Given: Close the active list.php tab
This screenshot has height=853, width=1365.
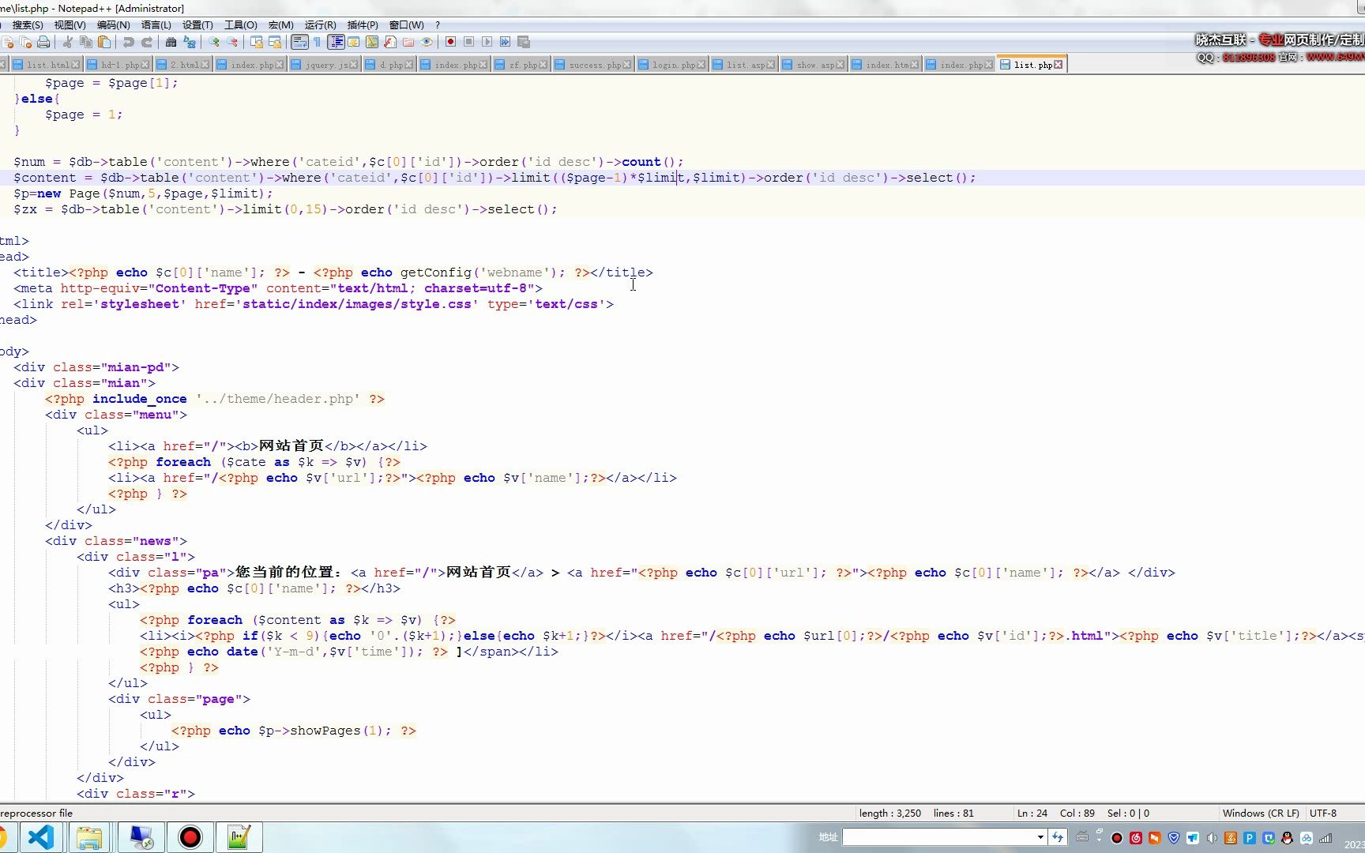Looking at the screenshot, I should [x=1059, y=65].
